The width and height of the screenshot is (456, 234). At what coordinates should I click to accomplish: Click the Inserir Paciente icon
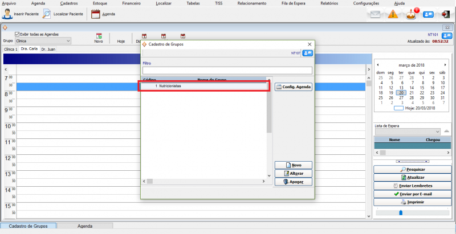[7, 14]
